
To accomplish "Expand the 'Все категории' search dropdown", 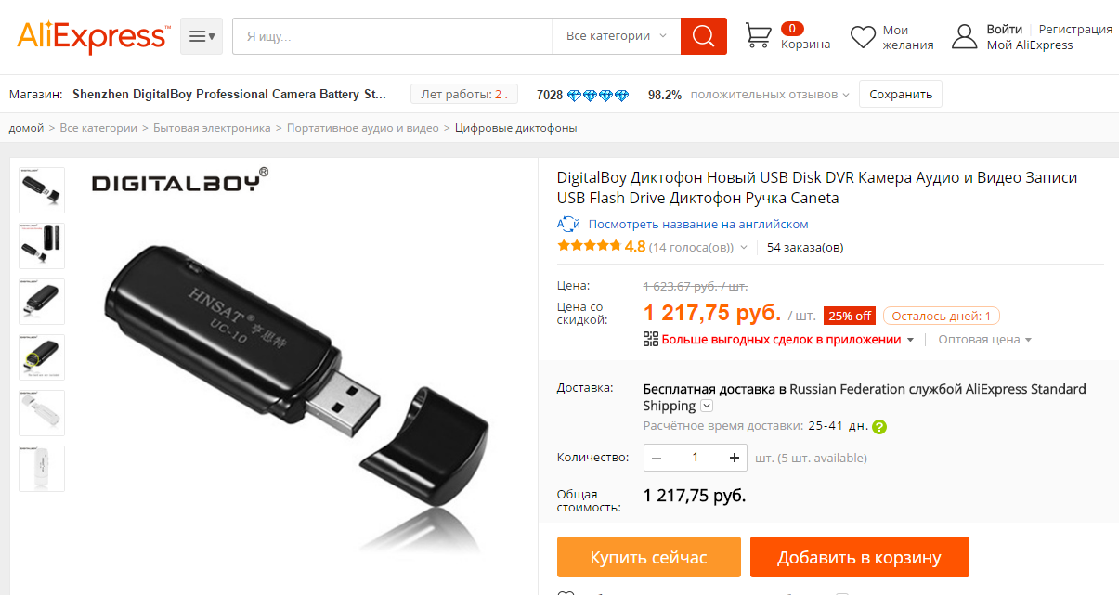I will [616, 36].
